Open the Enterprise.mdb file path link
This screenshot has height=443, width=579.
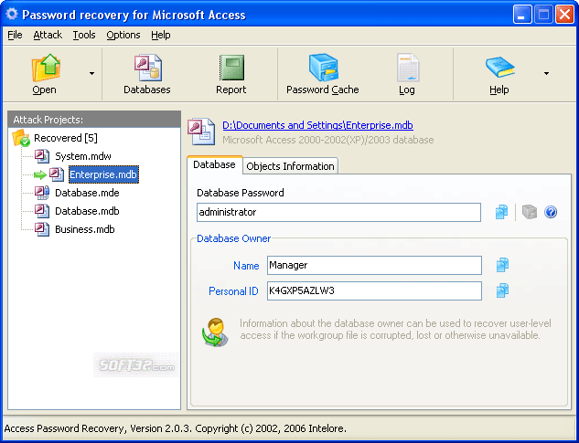317,125
